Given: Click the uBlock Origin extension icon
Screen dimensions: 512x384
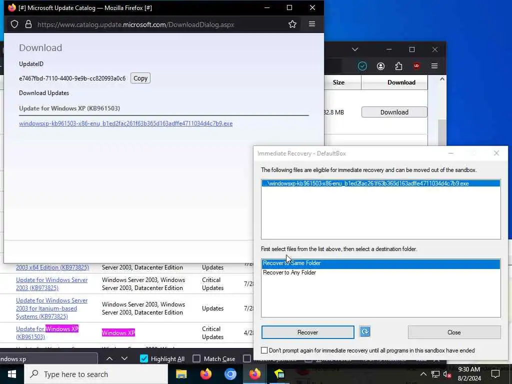Looking at the screenshot, I should tap(416, 66).
